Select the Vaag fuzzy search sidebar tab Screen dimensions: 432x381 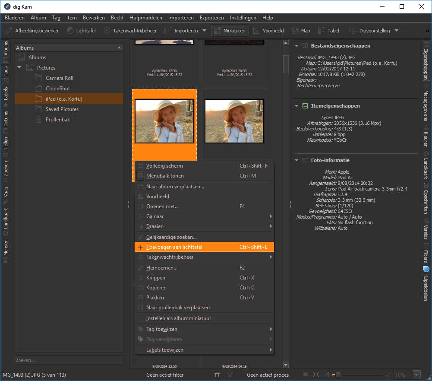tap(6, 195)
